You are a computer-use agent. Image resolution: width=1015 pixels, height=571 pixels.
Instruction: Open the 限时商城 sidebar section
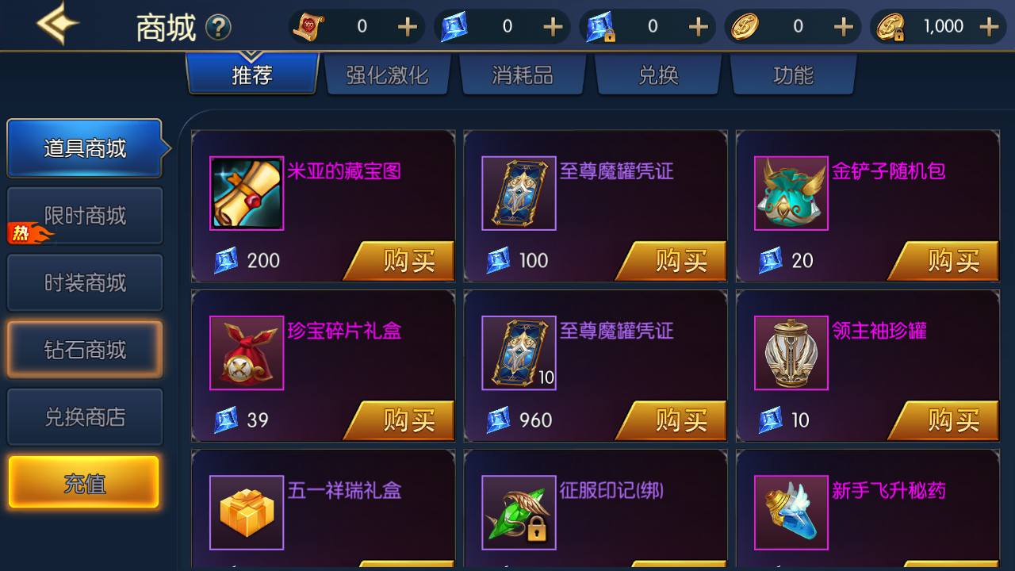[x=85, y=216]
